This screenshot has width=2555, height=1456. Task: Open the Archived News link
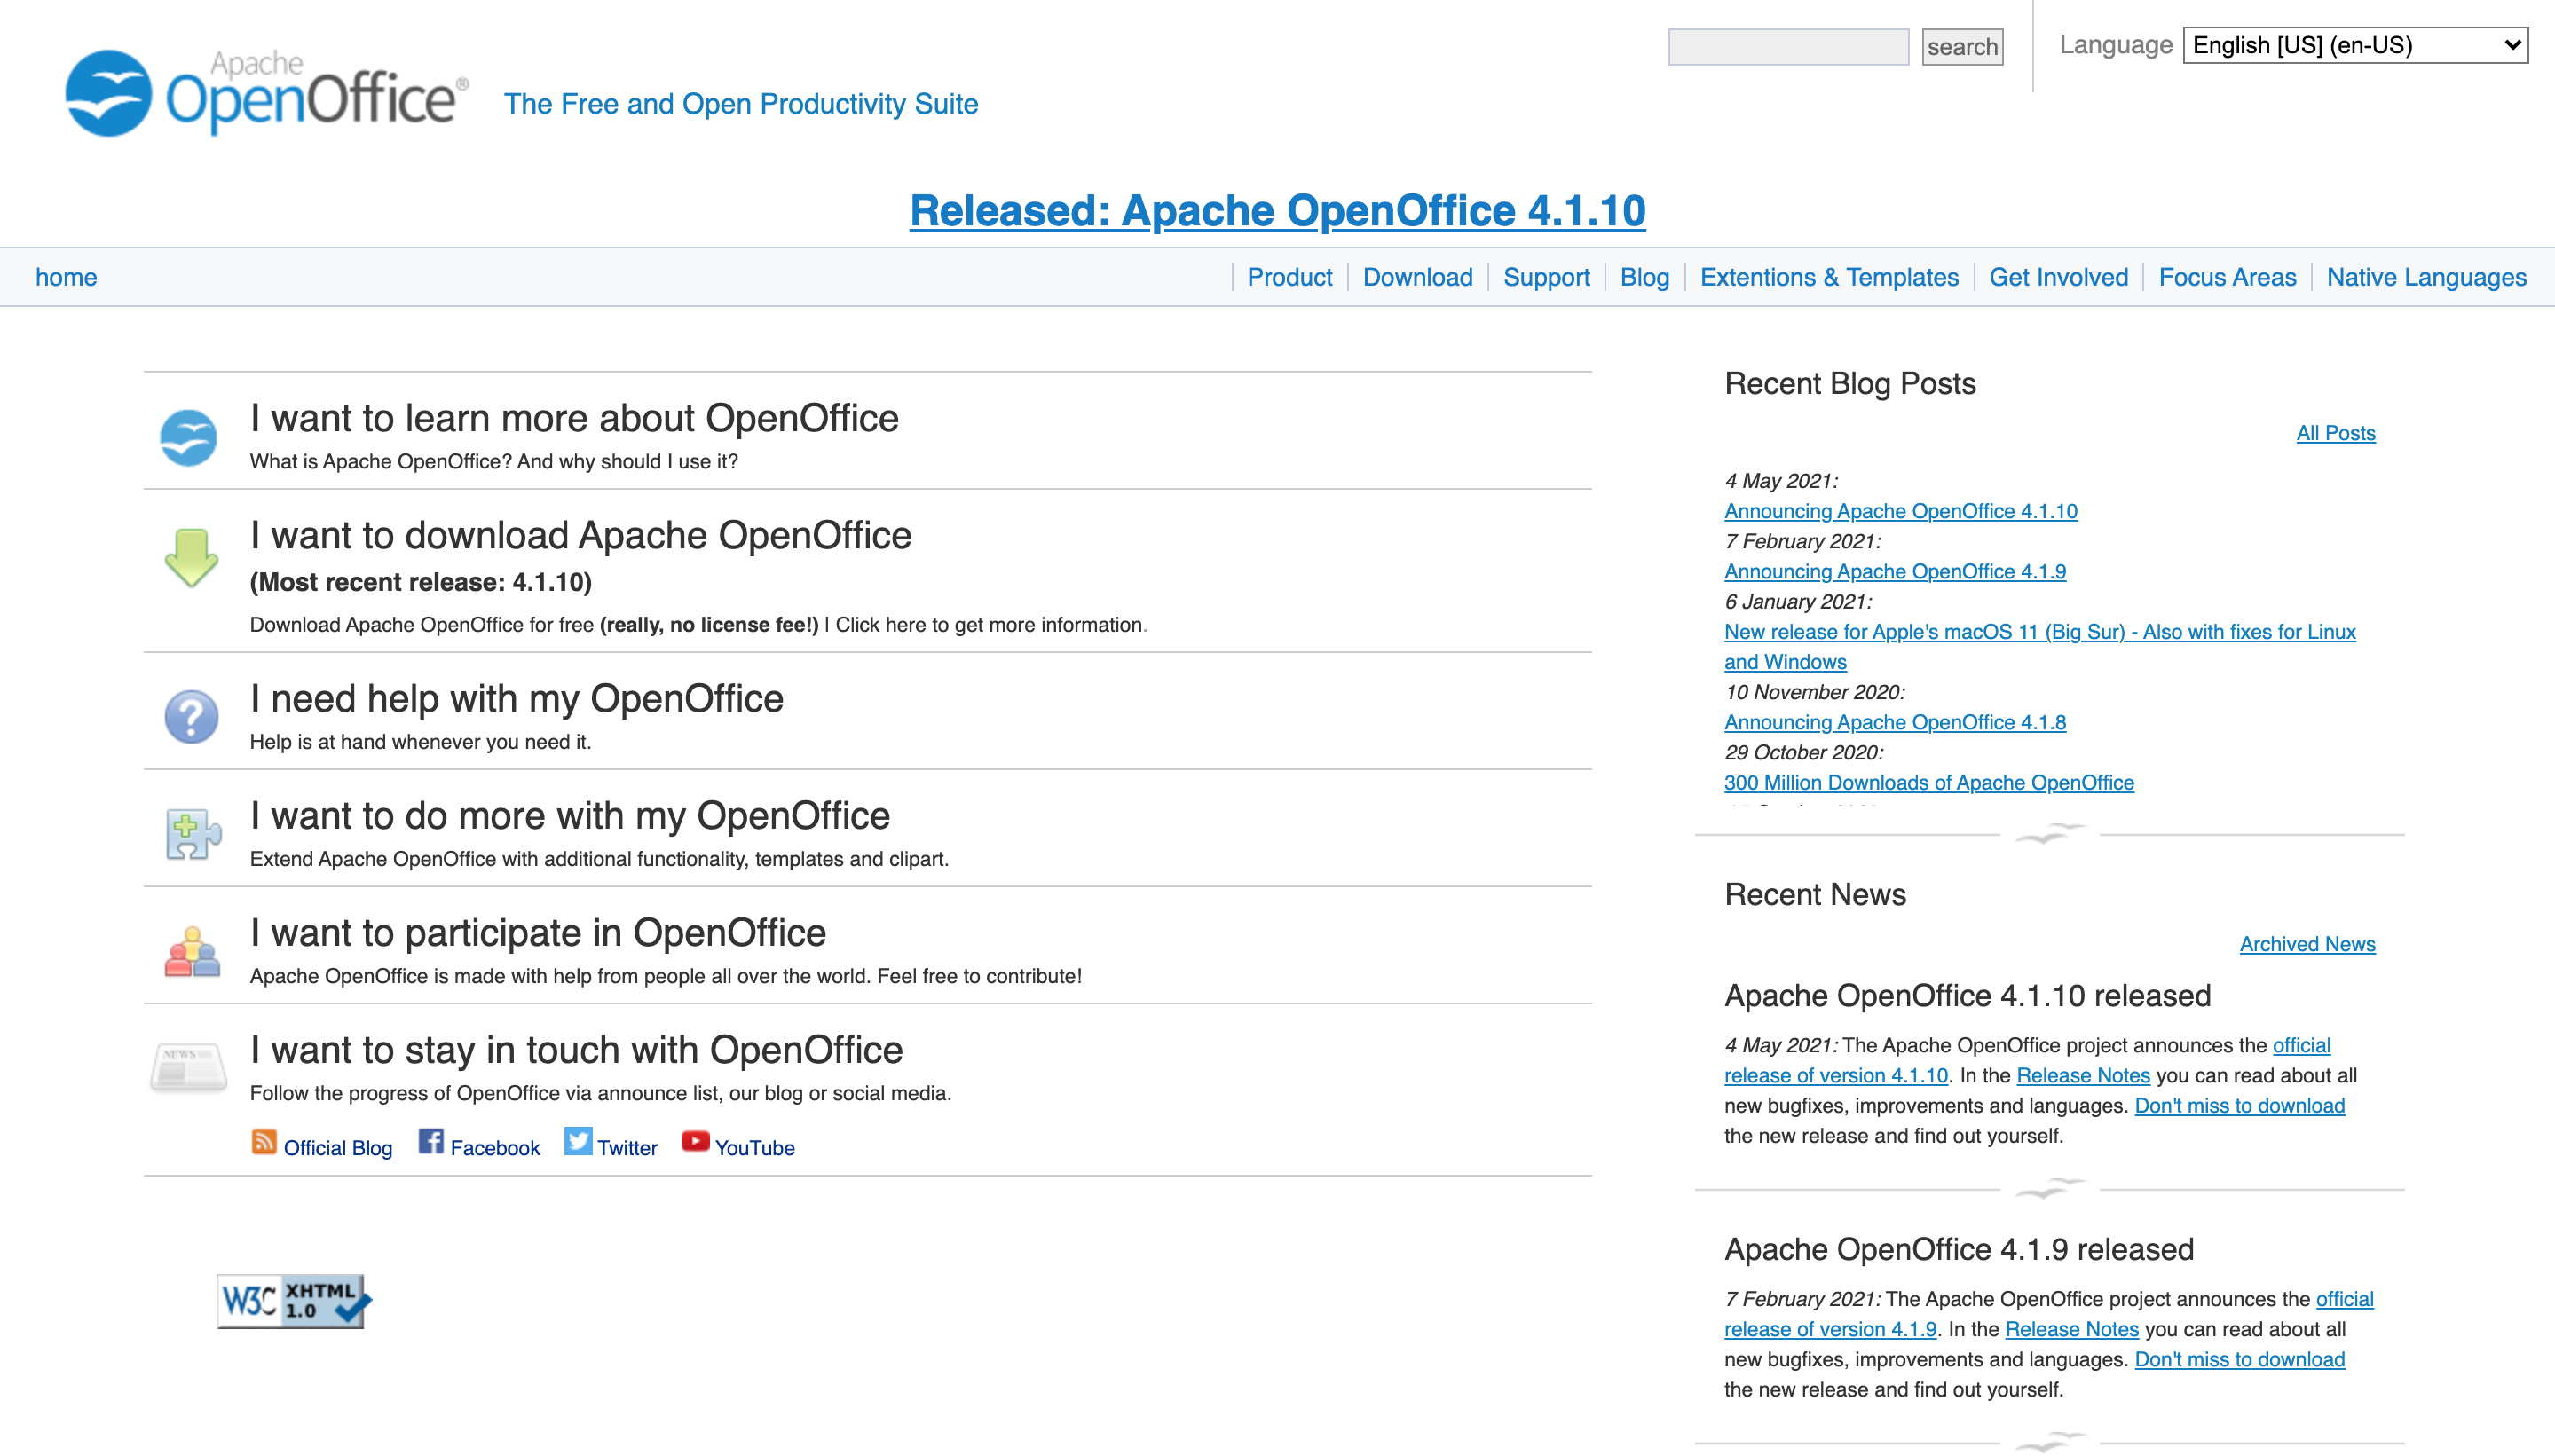2307,944
